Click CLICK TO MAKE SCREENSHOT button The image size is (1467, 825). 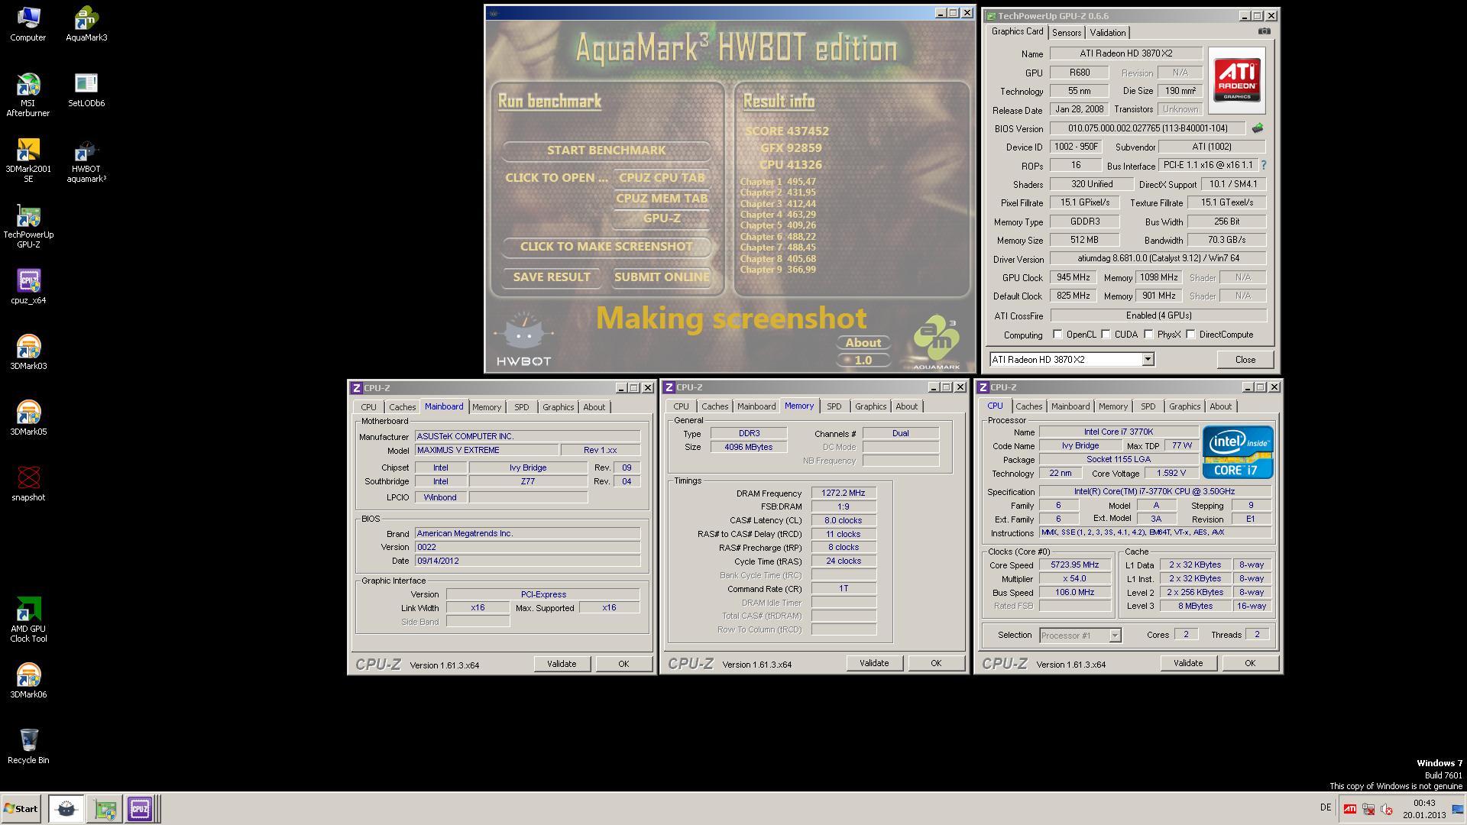coord(606,247)
